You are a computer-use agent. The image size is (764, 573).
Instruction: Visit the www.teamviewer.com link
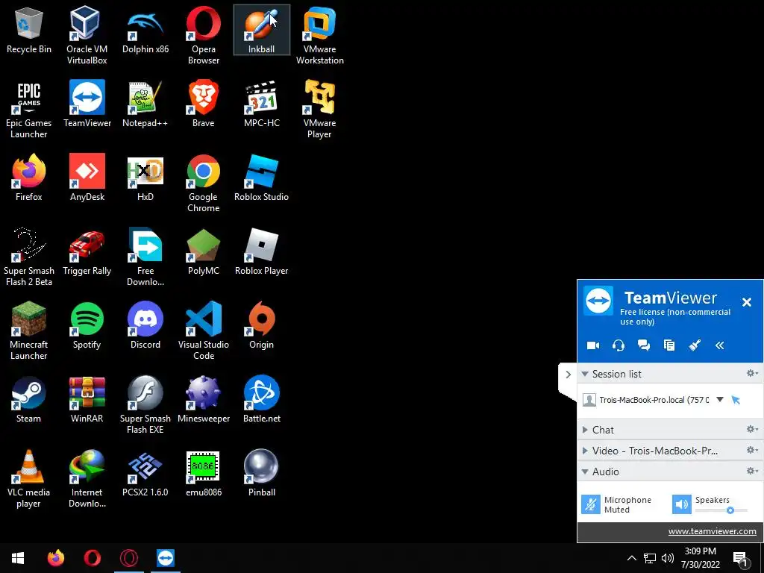(x=712, y=531)
